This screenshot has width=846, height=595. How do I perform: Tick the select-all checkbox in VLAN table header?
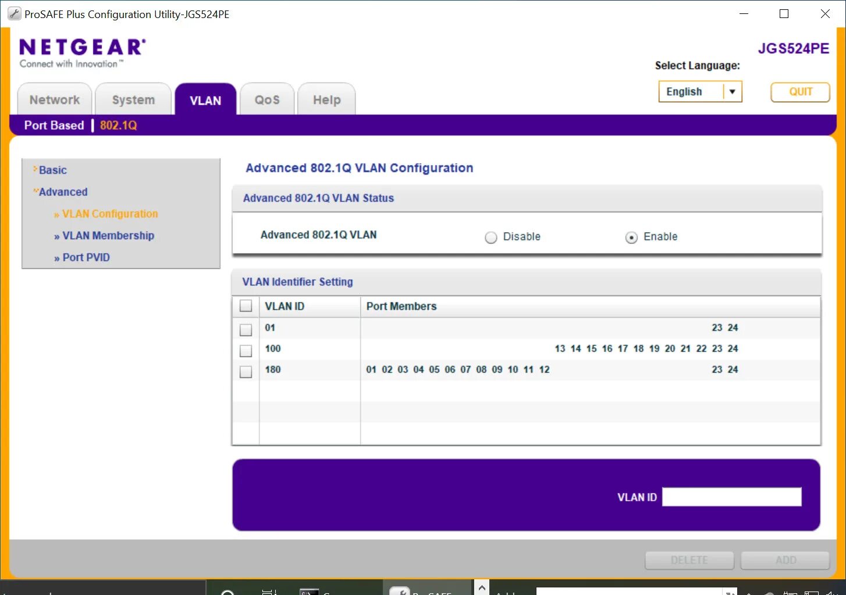click(x=246, y=306)
